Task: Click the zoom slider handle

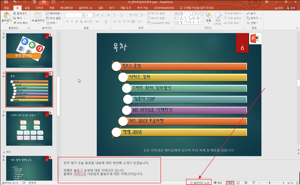Action: (269, 183)
